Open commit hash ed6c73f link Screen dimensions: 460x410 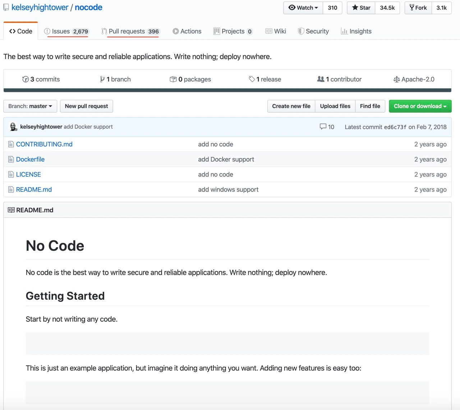click(395, 127)
